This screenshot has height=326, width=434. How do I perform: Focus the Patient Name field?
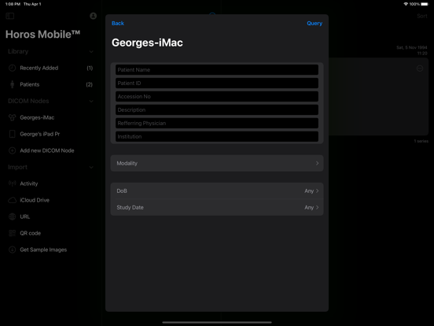click(x=217, y=70)
